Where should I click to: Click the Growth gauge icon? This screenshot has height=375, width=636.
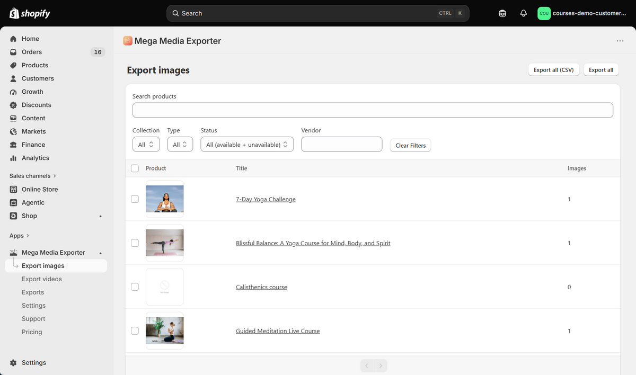tap(14, 92)
